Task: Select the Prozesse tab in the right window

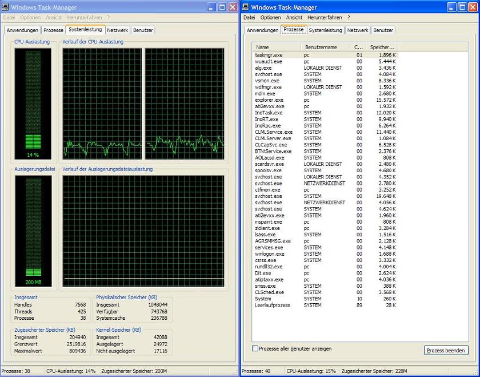Action: [x=294, y=29]
